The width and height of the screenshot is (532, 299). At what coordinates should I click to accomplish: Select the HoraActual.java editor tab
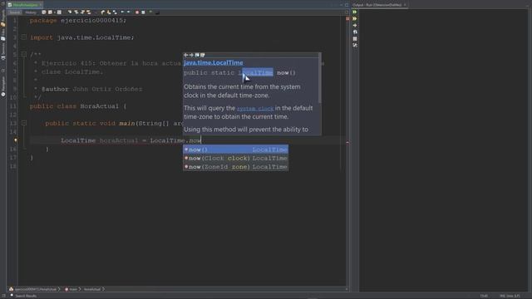[x=24, y=5]
